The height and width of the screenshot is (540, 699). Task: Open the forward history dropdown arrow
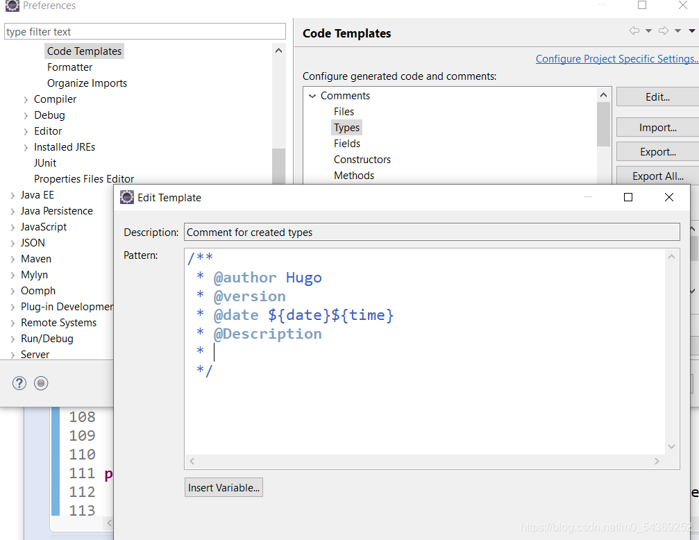tap(677, 31)
